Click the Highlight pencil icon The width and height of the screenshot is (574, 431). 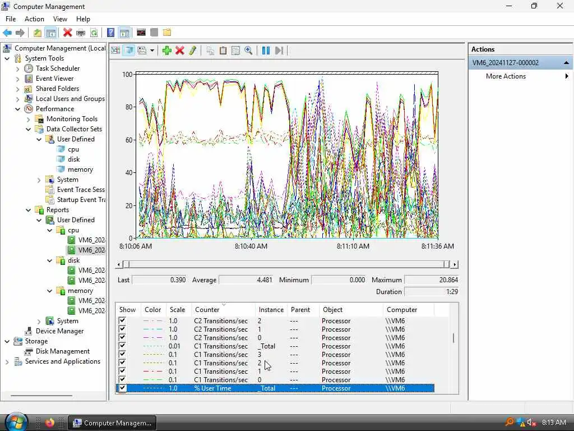click(193, 50)
